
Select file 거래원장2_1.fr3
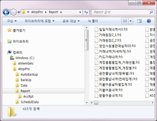pyautogui.click(x=108, y=35)
